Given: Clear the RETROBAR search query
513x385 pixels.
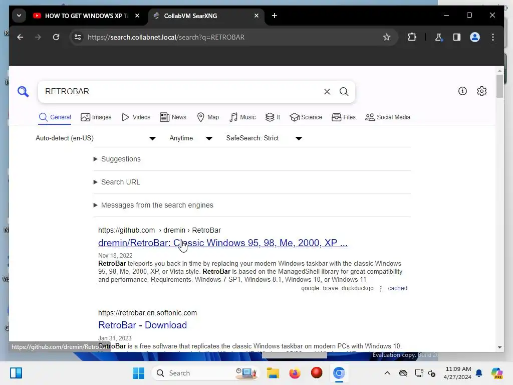Looking at the screenshot, I should [327, 92].
